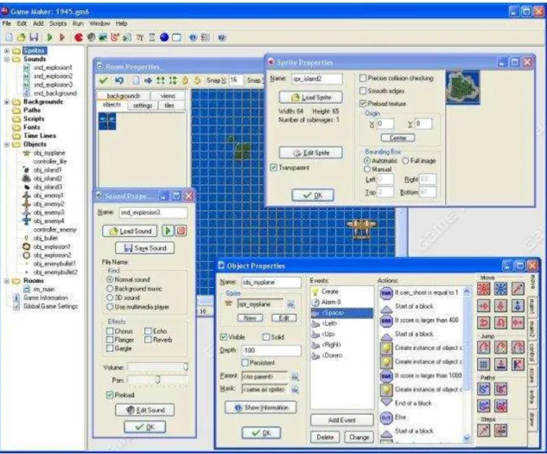This screenshot has height=454, width=547.
Task: Add an object using the blue ball icon
Action: tap(164, 37)
